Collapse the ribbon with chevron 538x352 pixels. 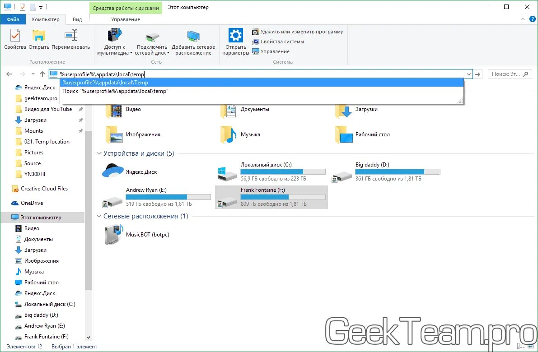tap(523, 19)
